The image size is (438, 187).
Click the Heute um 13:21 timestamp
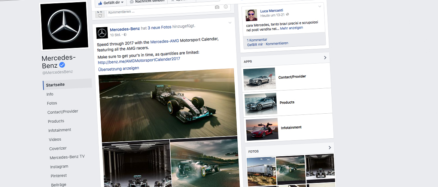pyautogui.click(x=273, y=15)
